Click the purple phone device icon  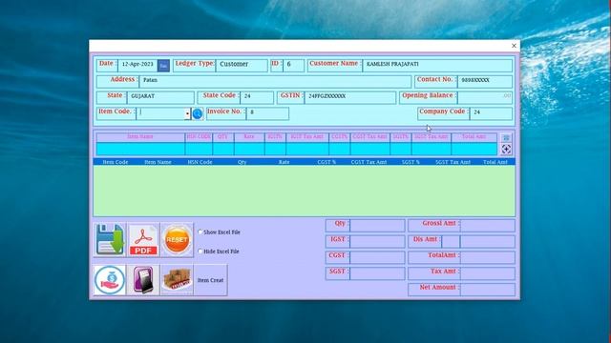(143, 280)
